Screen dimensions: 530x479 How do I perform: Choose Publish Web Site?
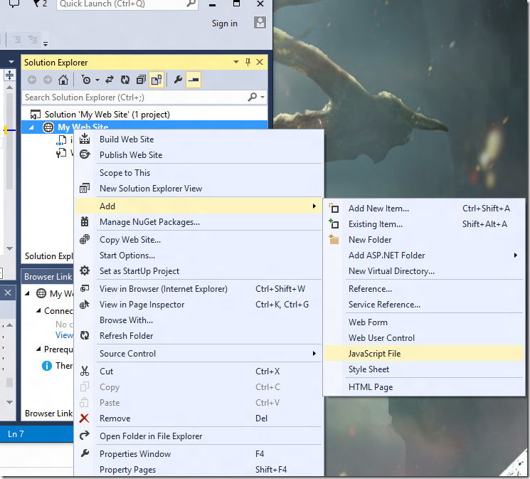click(198, 155)
